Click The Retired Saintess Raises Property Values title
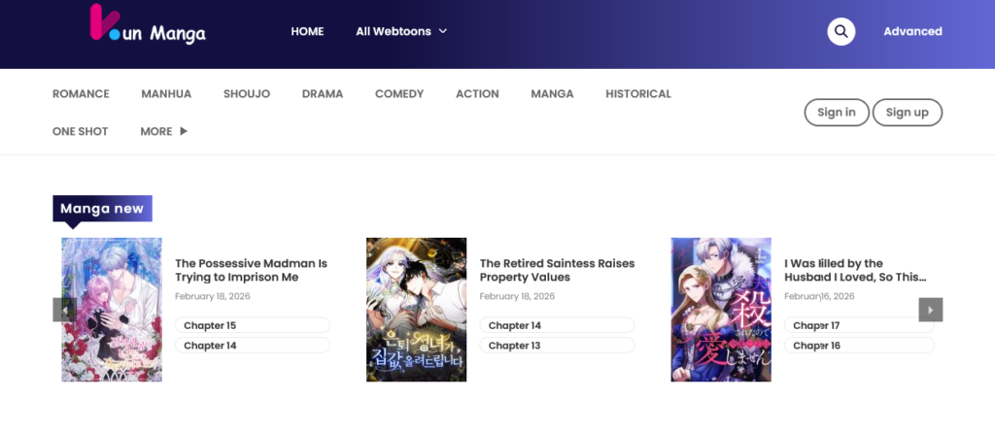The image size is (995, 433). pos(557,270)
